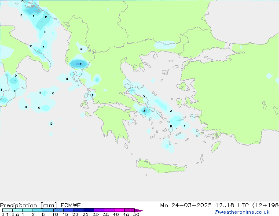The image size is (279, 216).
Task: Click the map value '2' in the Adriatic
Action: pos(46,17)
